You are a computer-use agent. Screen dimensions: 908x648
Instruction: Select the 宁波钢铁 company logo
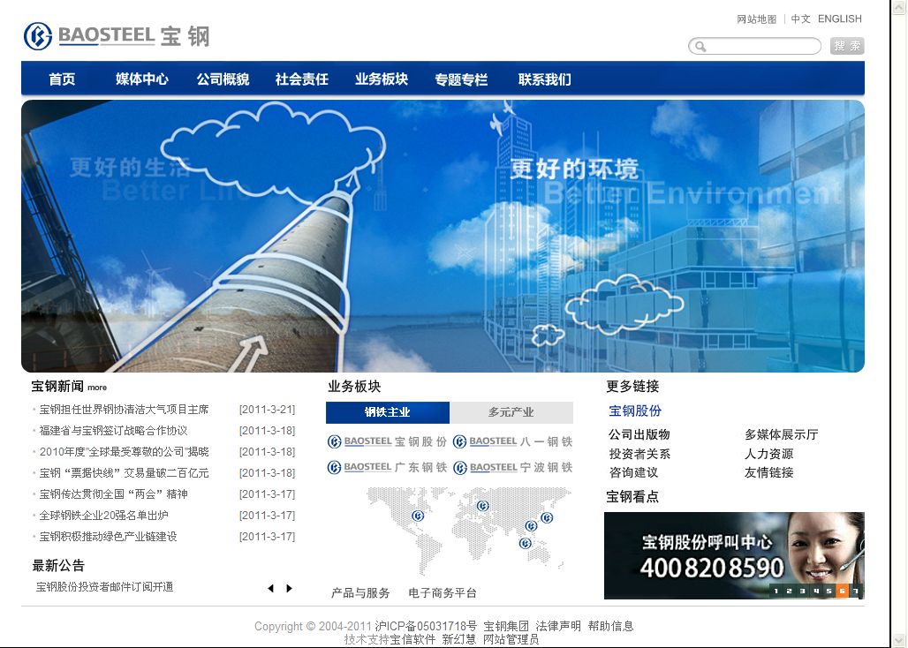click(x=512, y=467)
